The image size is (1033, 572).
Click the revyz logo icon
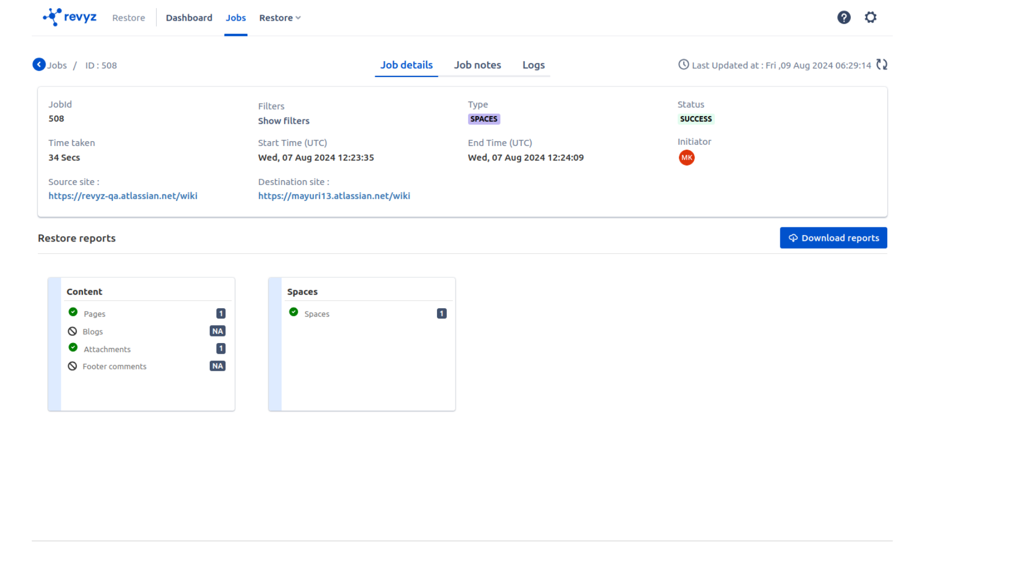click(x=53, y=17)
